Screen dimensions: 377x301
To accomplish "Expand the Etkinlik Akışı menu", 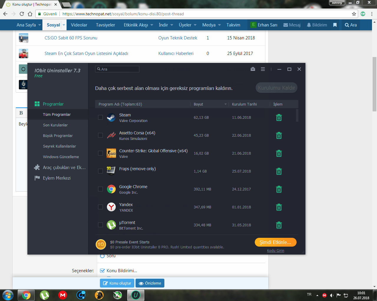I will point(152,25).
